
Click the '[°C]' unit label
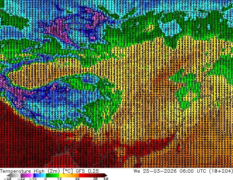click(x=68, y=171)
